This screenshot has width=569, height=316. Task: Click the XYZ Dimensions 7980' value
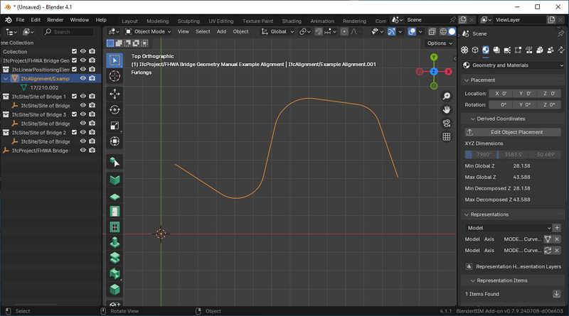tap(480, 155)
